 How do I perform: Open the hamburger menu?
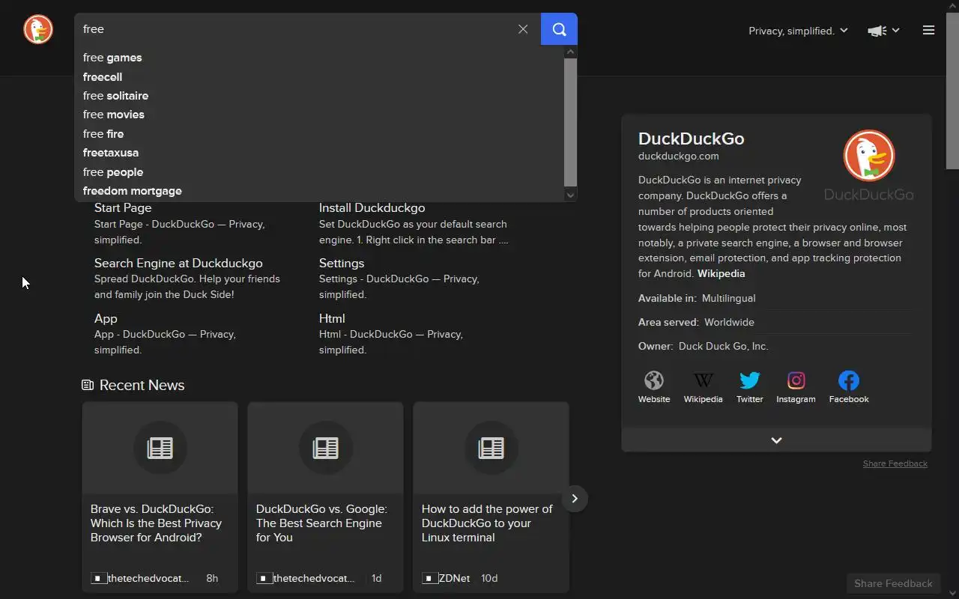[928, 31]
